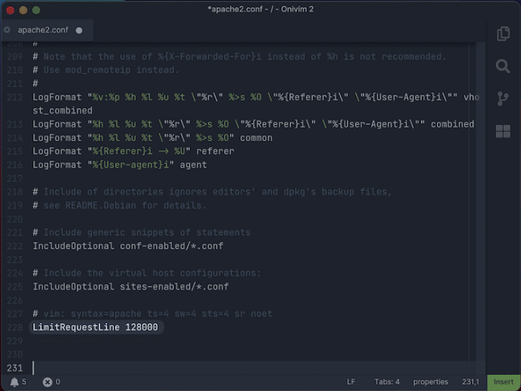
Task: Open the File Explorer sidebar icon
Action: pos(503,34)
